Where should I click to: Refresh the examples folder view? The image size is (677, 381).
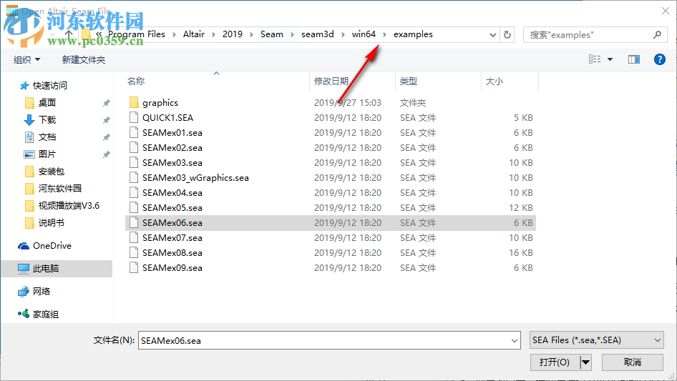click(507, 34)
